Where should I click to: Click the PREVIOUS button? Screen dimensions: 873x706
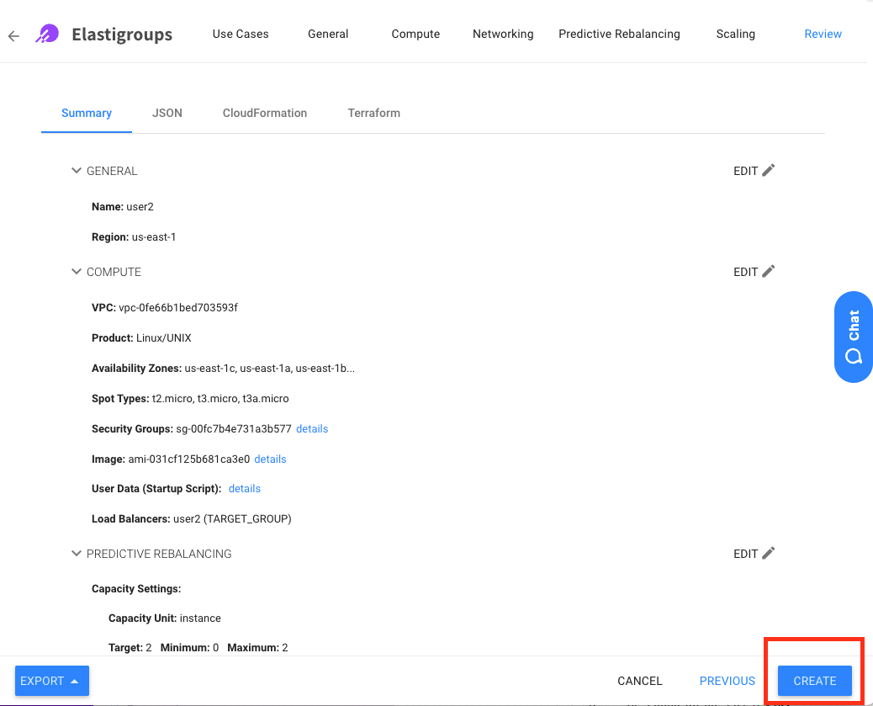coord(727,681)
